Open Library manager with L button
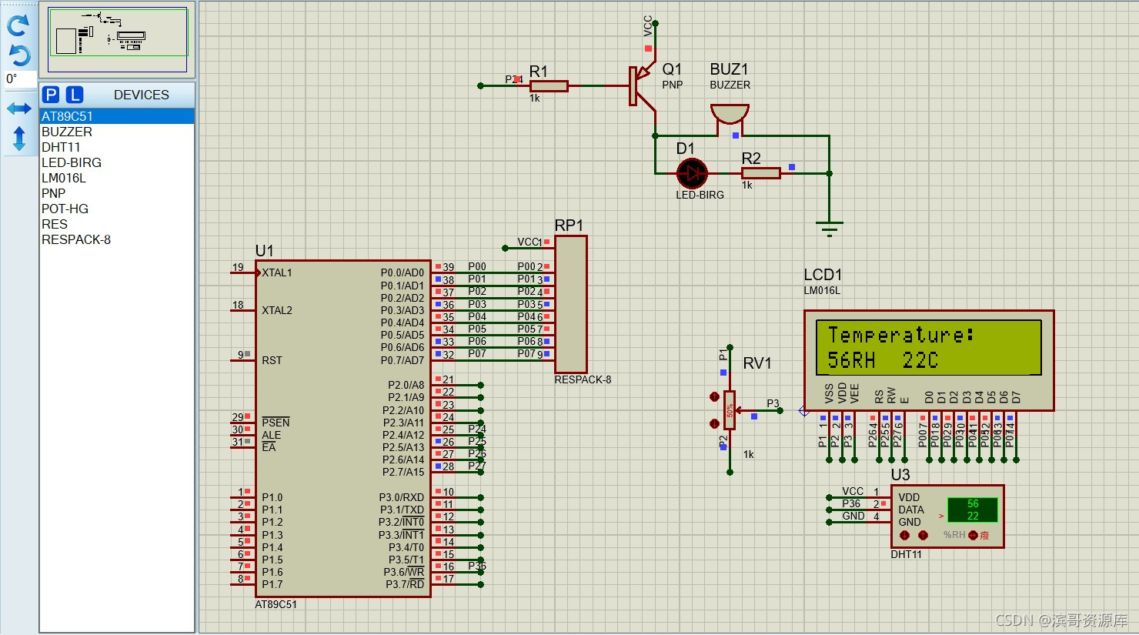Screen dimensions: 1139x635 [74, 95]
